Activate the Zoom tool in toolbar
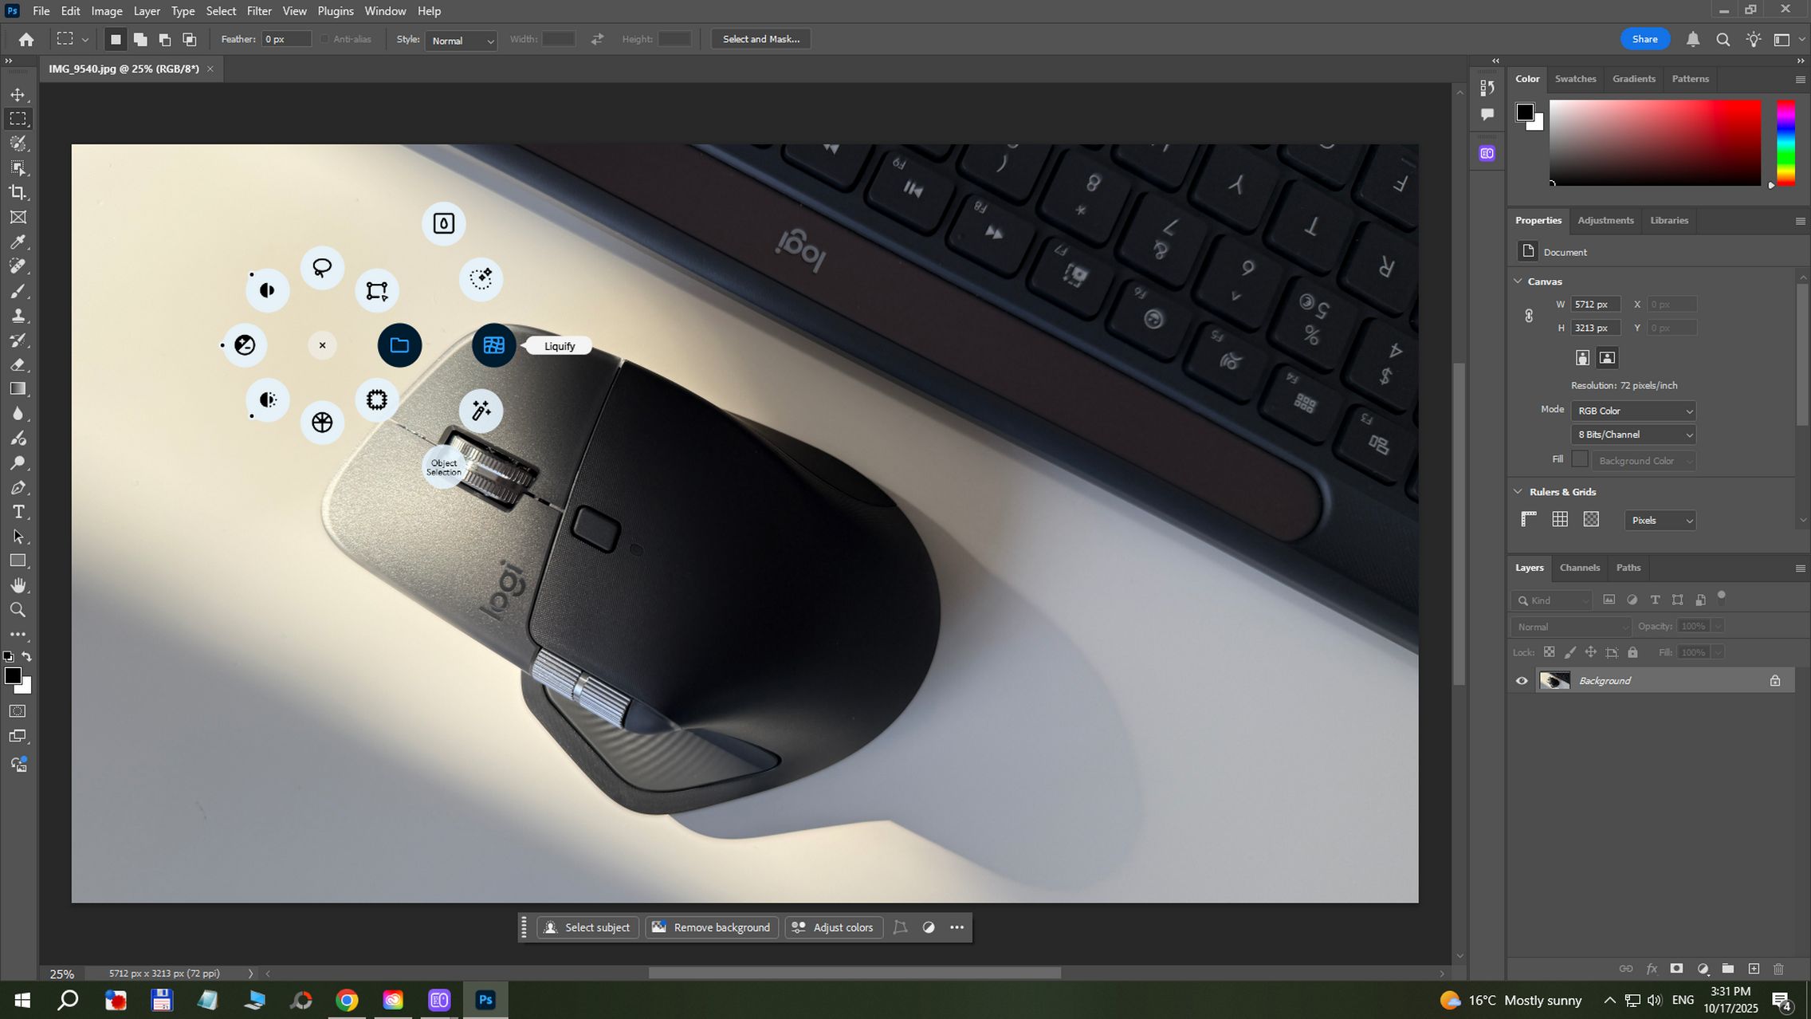Viewport: 1811px width, 1019px height. coord(18,610)
